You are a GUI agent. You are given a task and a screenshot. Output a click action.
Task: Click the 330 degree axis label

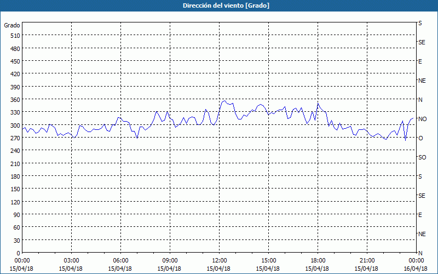coord(15,112)
